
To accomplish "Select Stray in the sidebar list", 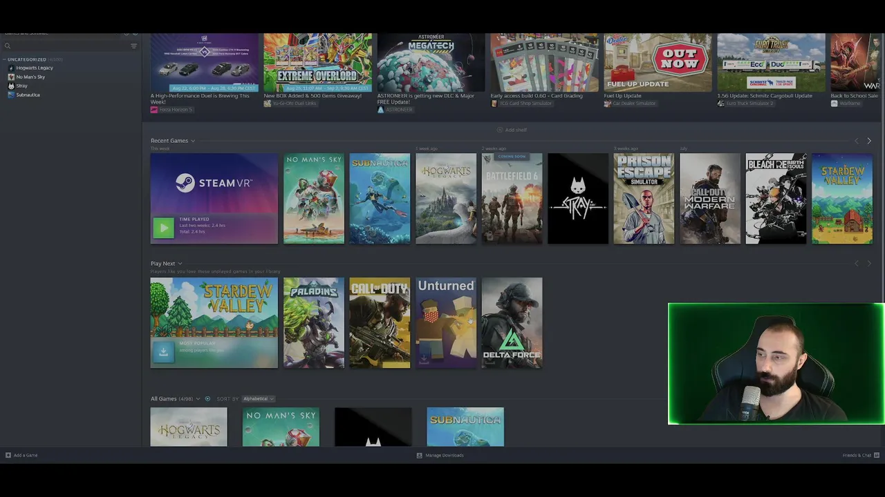I will 21,86.
